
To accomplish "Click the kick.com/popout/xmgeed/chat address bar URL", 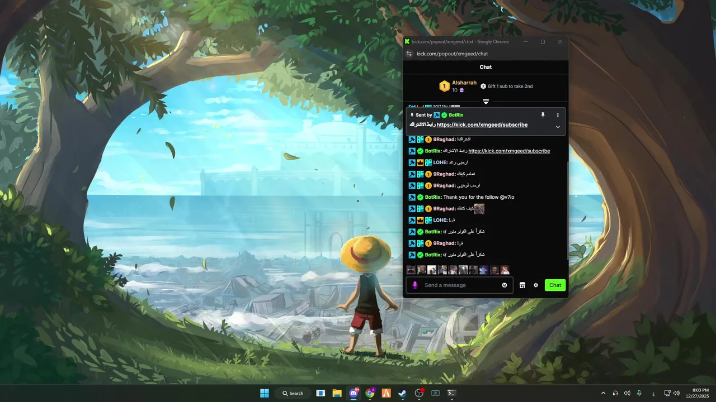I will [x=452, y=54].
